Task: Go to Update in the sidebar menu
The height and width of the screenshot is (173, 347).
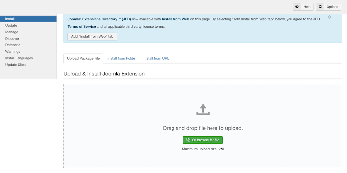Action: 11,25
